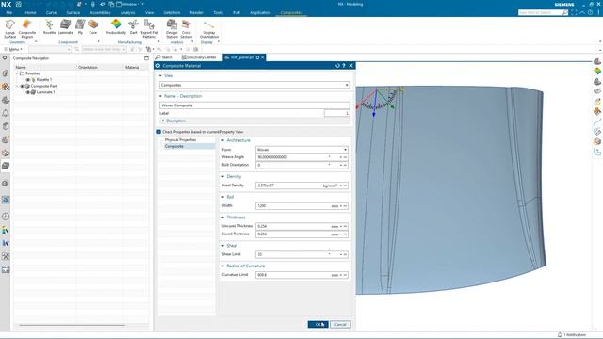Viewport: 603px width, 339px height.
Task: Open the Cross Section tool
Action: pos(187,28)
